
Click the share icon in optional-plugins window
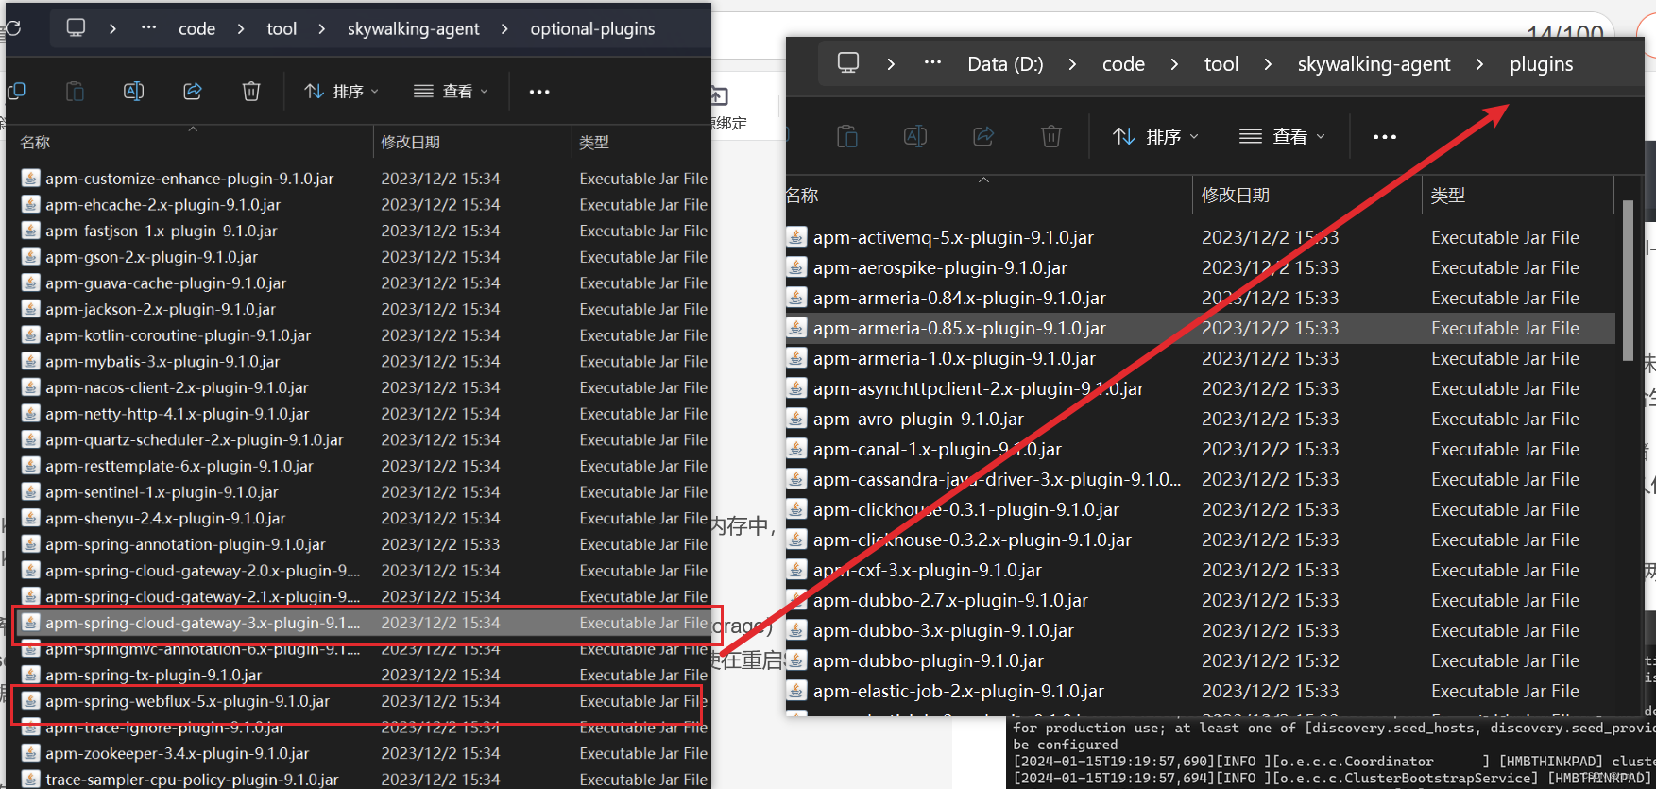pyautogui.click(x=193, y=92)
